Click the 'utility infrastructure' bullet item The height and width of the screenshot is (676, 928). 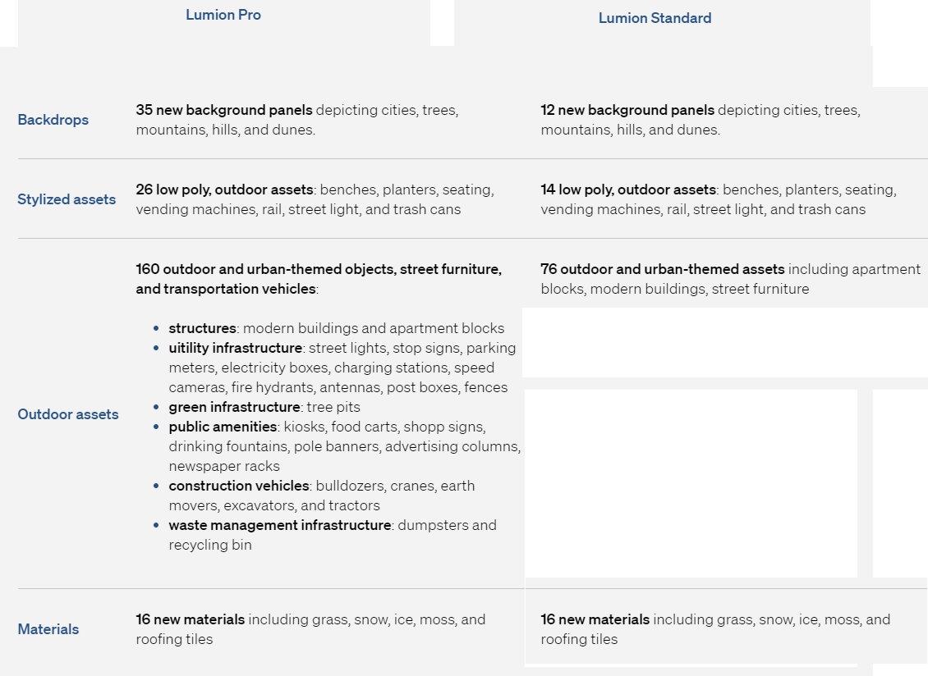coord(235,348)
